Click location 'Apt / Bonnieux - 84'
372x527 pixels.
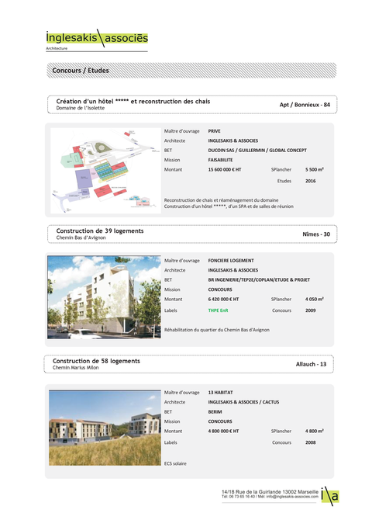pyautogui.click(x=305, y=105)
